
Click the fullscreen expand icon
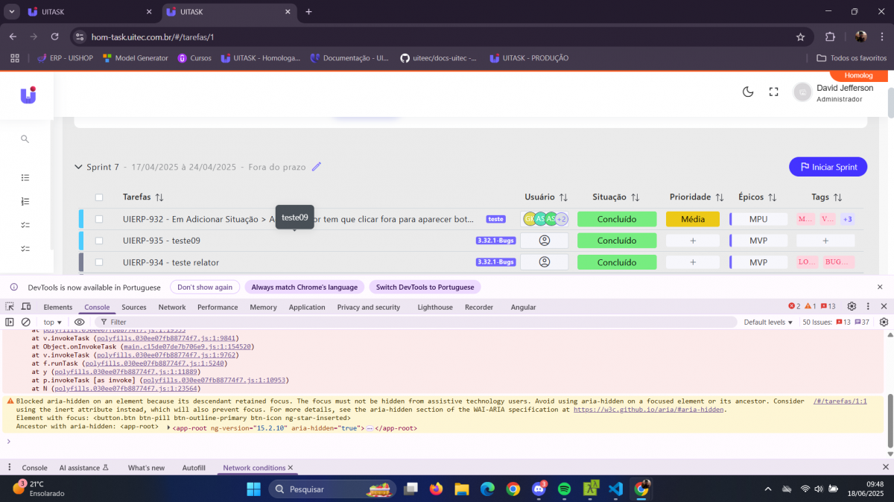coord(773,92)
